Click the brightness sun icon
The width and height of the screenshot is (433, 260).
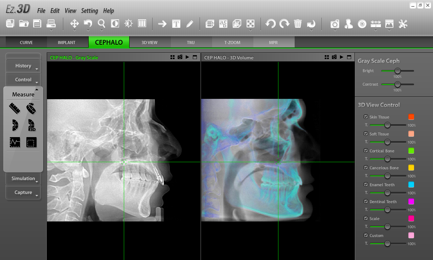(129, 23)
